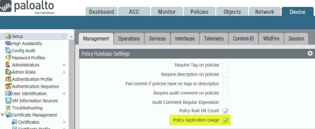Viewport: 315px width, 129px height.
Task: Go to the WildFire tab
Action: coord(271,39)
